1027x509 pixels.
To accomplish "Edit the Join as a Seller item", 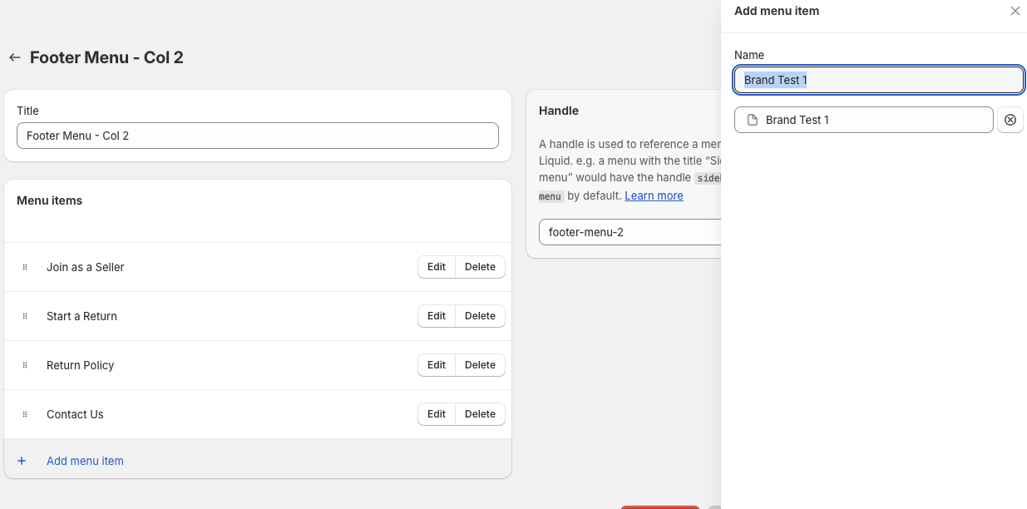I will pos(437,267).
